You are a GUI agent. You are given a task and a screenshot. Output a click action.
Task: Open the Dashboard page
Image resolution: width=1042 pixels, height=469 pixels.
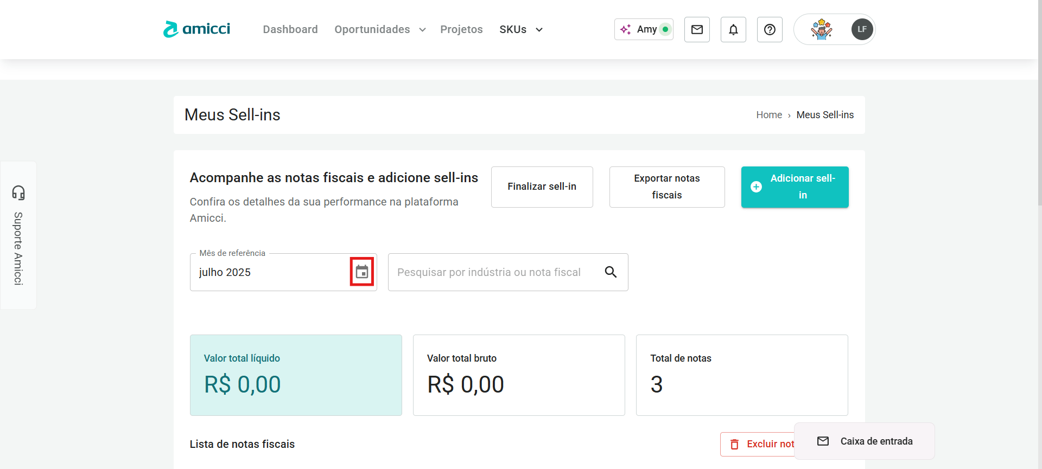(x=290, y=29)
